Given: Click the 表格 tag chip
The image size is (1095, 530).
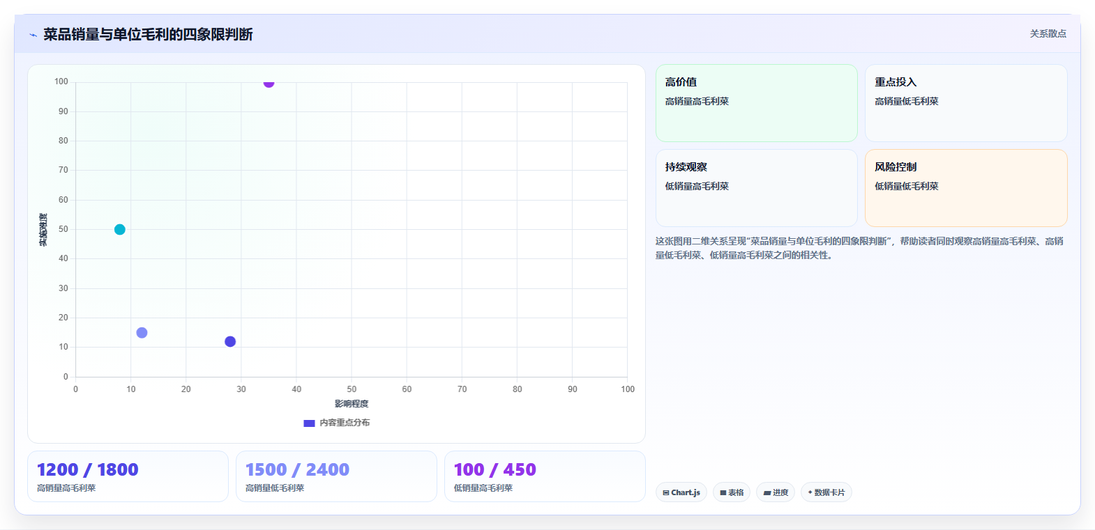Looking at the screenshot, I should click(732, 492).
